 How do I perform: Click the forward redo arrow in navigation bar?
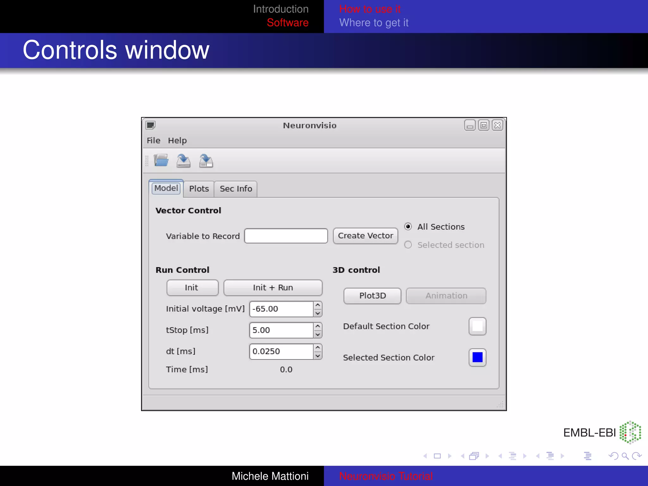tap(637, 456)
